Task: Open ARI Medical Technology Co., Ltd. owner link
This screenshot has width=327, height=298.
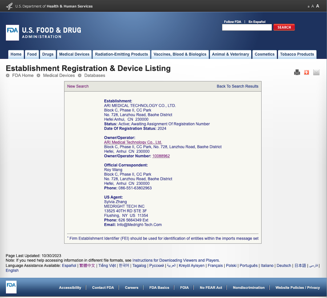Action: pyautogui.click(x=133, y=142)
